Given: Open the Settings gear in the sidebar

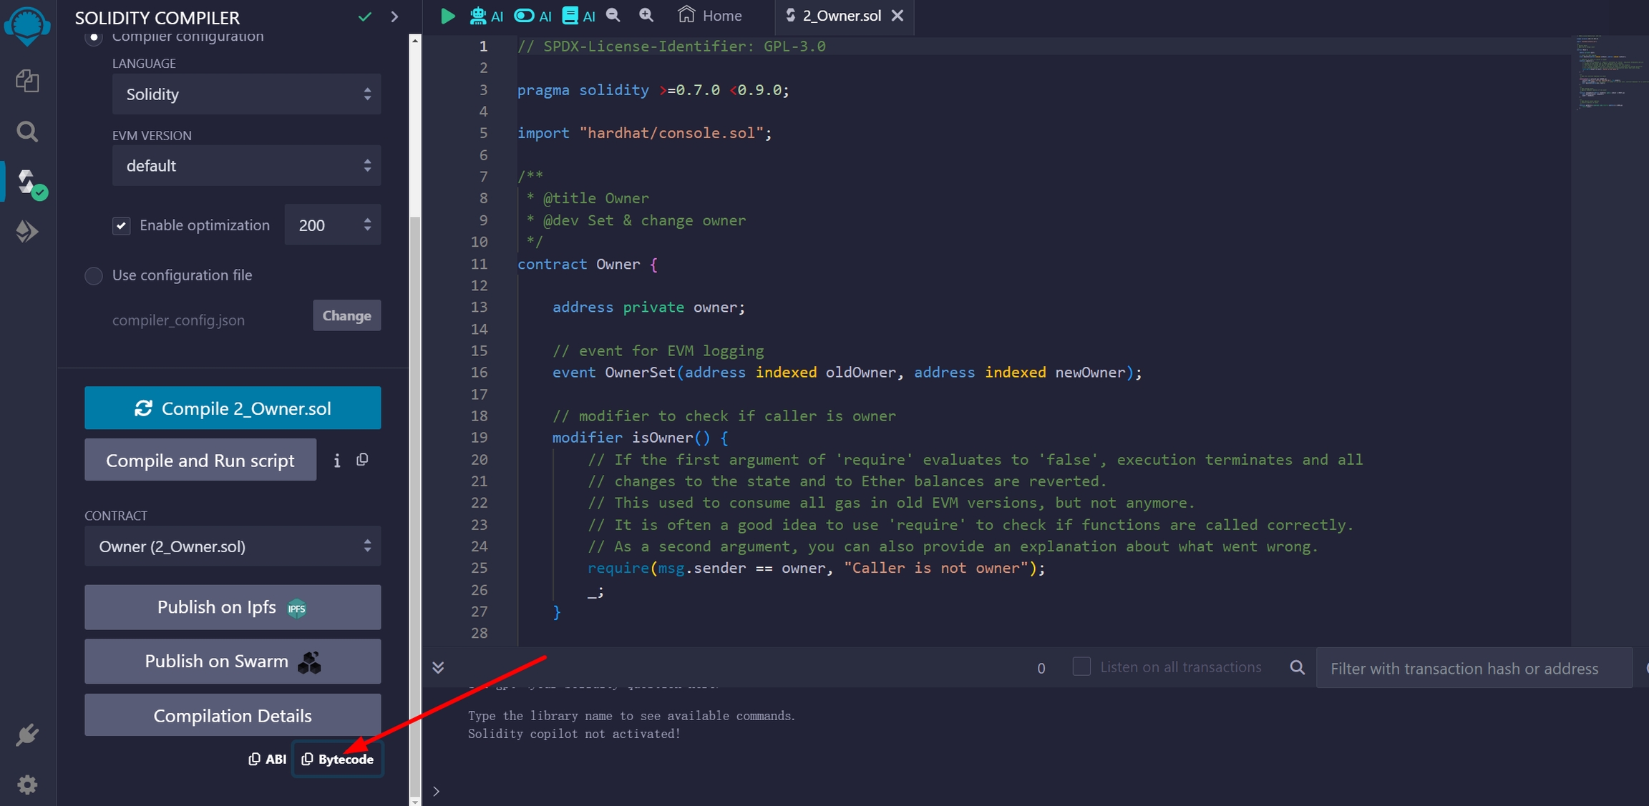Looking at the screenshot, I should pyautogui.click(x=27, y=785).
